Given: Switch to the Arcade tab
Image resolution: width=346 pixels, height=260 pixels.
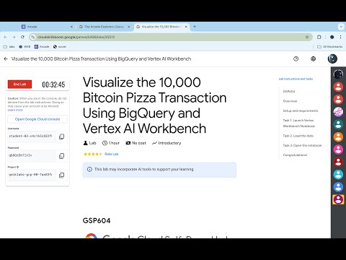Looking at the screenshot, I should click(48, 27).
